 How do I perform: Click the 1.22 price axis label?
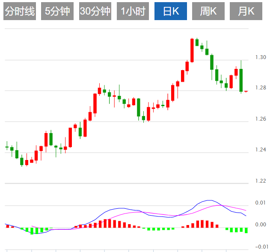(x=261, y=181)
